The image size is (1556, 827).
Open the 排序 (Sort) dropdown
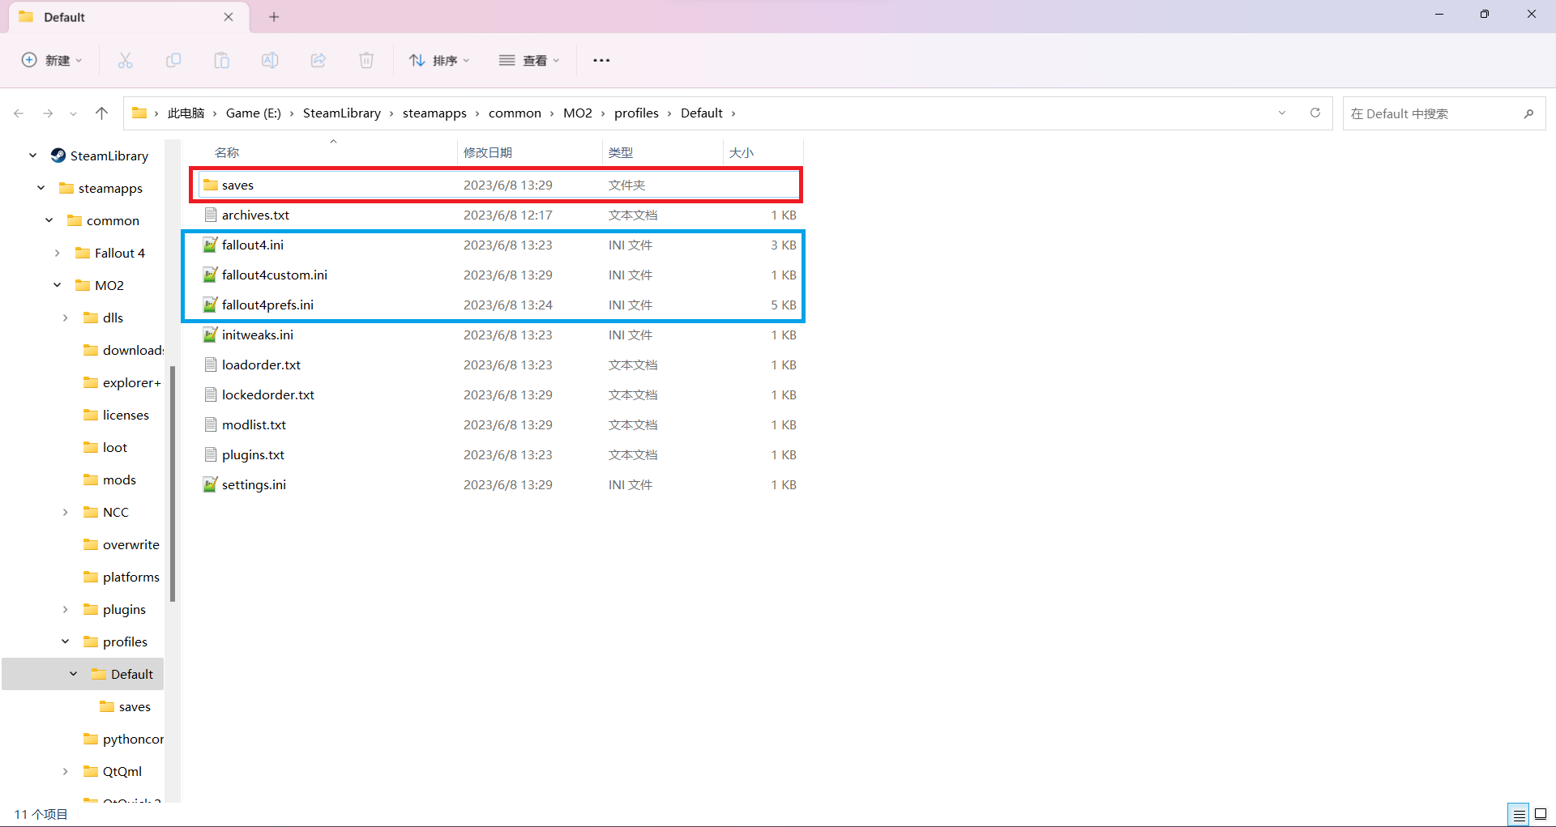click(x=439, y=60)
